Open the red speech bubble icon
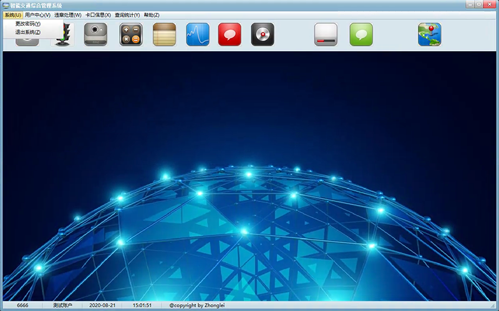Screen dimensions: 499x311 point(230,34)
